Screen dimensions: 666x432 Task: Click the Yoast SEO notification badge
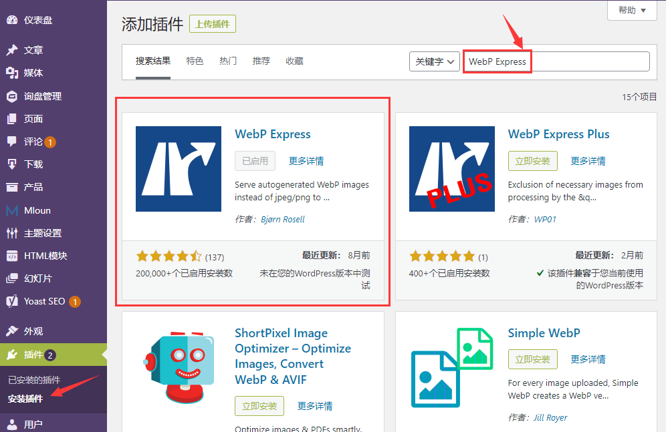(x=75, y=302)
